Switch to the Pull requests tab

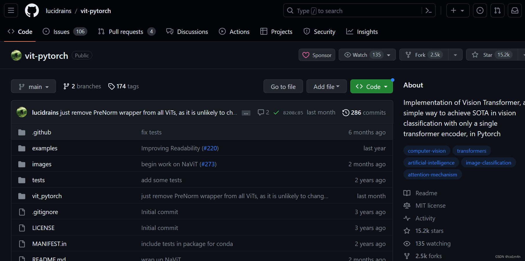point(127,32)
